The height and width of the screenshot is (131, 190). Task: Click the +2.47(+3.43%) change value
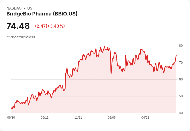(50, 26)
